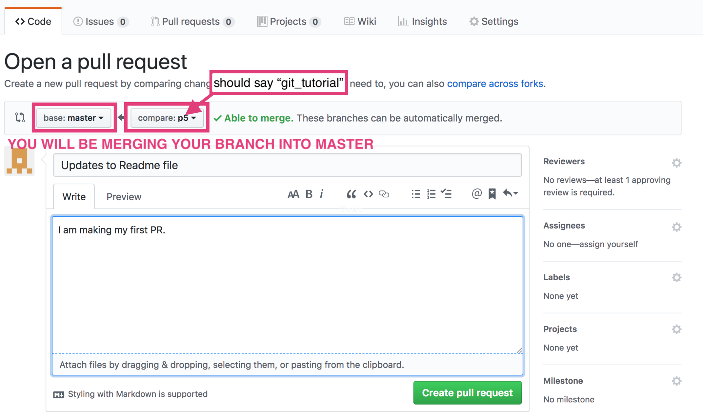Screen dimensions: 703x420
Task: Expand the compare: p5 branch dropdown
Action: pyautogui.click(x=167, y=118)
